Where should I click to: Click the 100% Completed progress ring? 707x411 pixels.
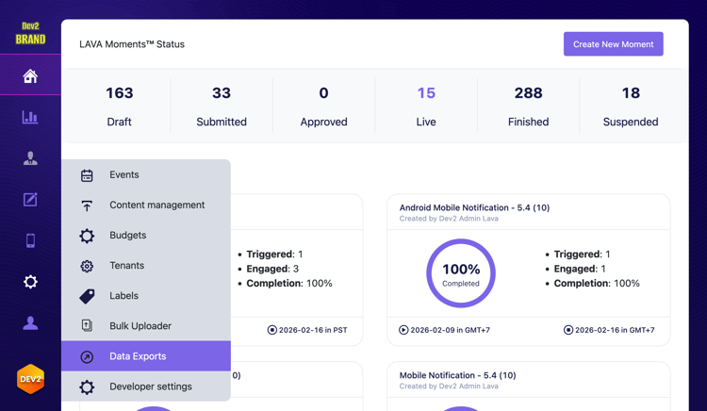click(461, 273)
